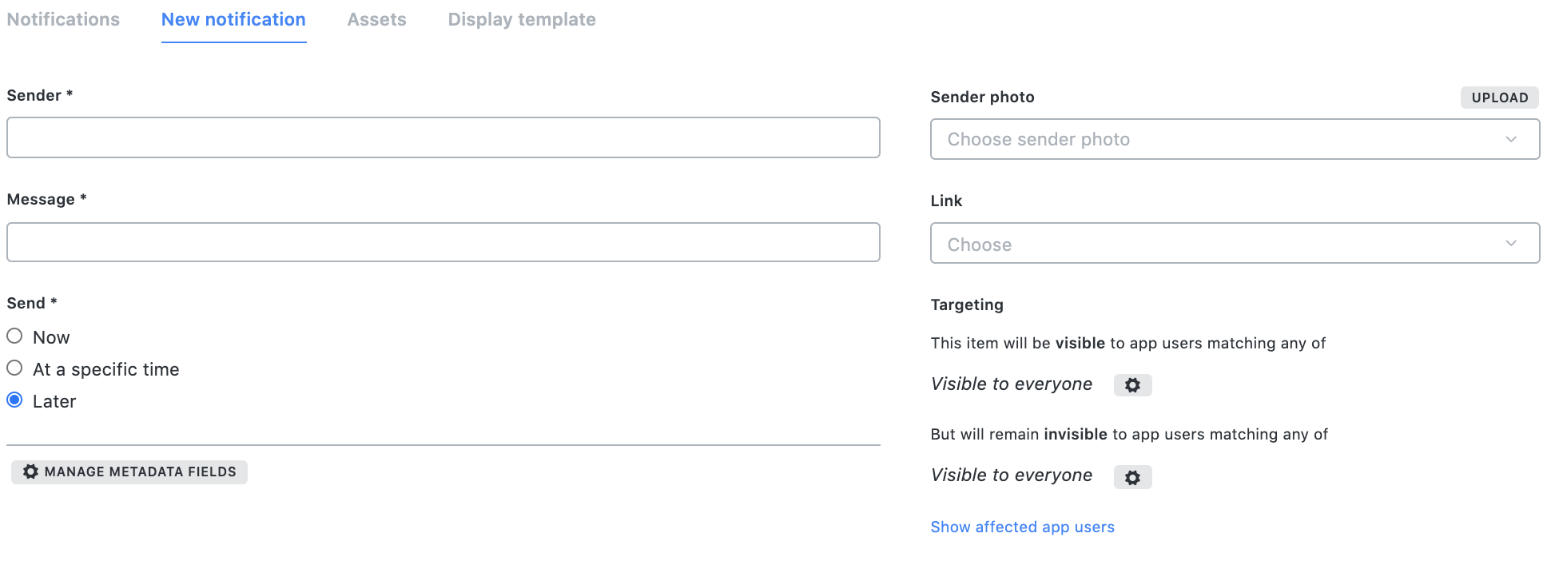Select the Later send option
Screen dimensions: 1555x577
point(14,400)
